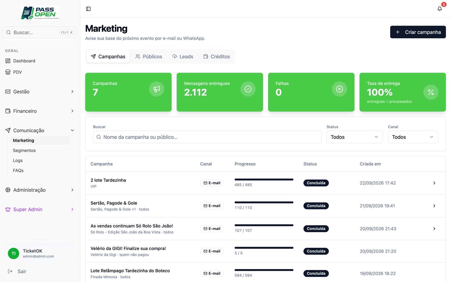
Task: Switch to the Públicos tab
Action: [149, 56]
